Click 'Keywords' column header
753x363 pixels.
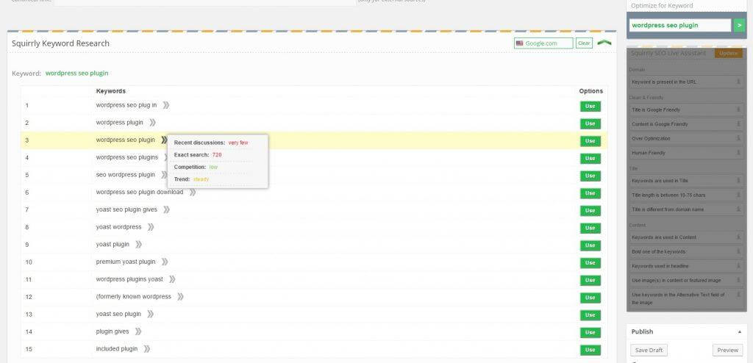click(x=111, y=91)
